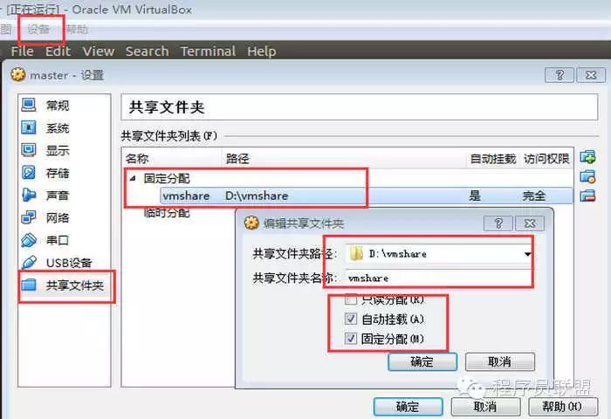Open the Terminal menu
The image size is (611, 419).
pyautogui.click(x=208, y=51)
